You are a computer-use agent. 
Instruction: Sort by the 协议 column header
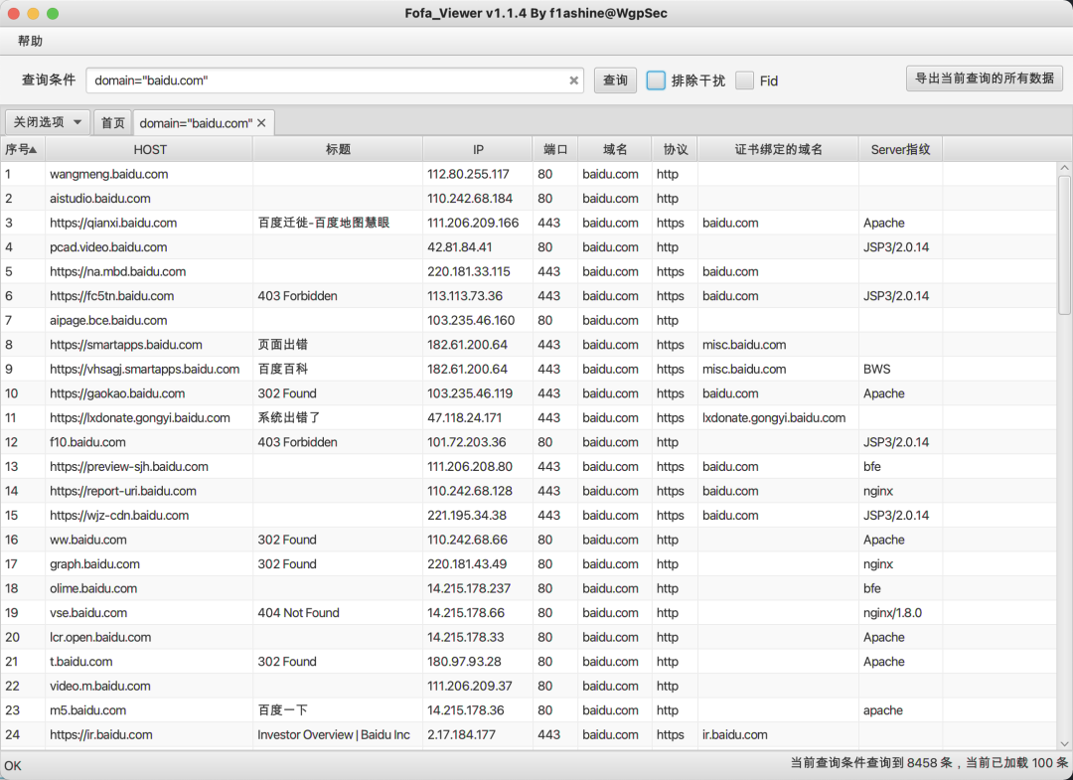pyautogui.click(x=675, y=149)
